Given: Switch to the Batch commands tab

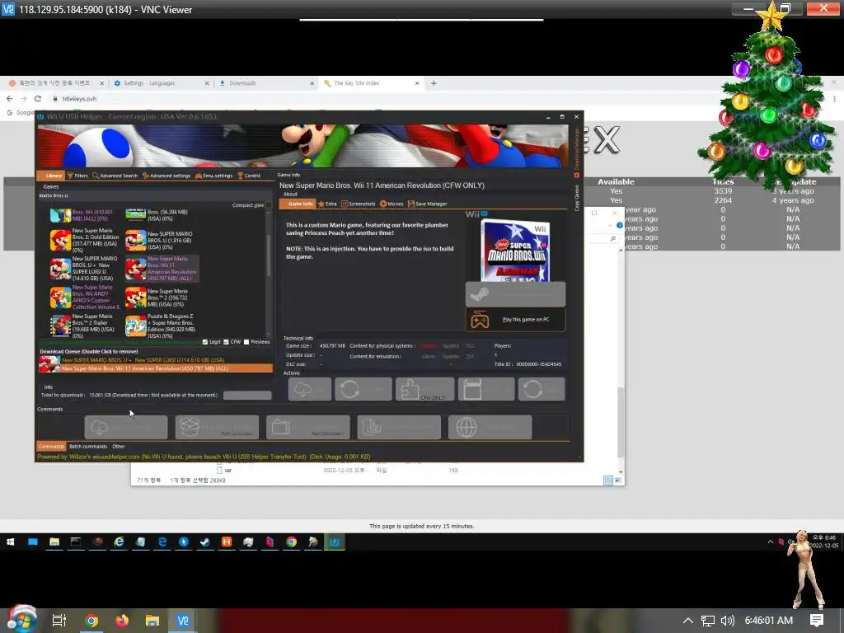Looking at the screenshot, I should point(88,446).
